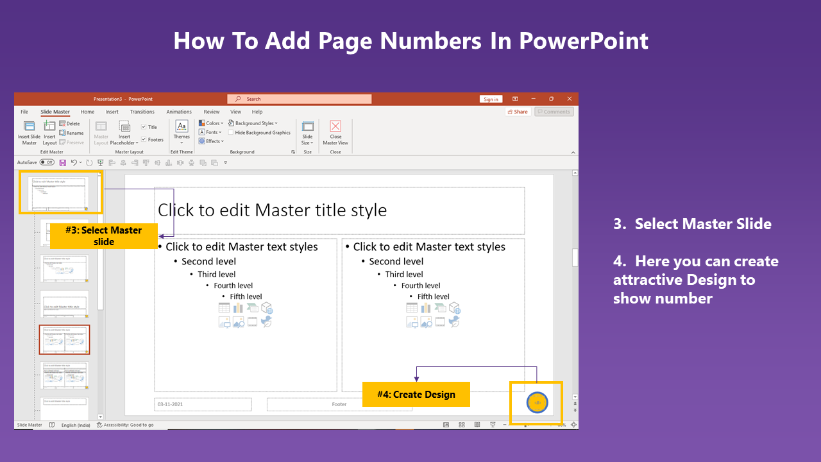Viewport: 821px width, 462px height.
Task: Open Ribbon Display Options in title bar
Action: tap(515, 99)
